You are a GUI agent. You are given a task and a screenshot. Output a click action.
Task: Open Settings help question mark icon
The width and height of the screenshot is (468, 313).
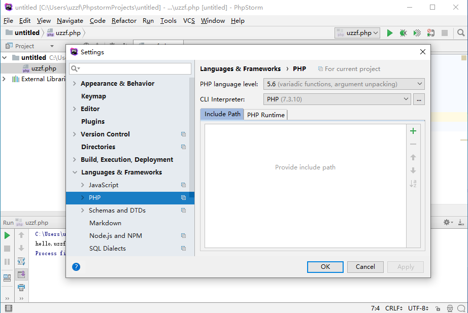click(76, 267)
